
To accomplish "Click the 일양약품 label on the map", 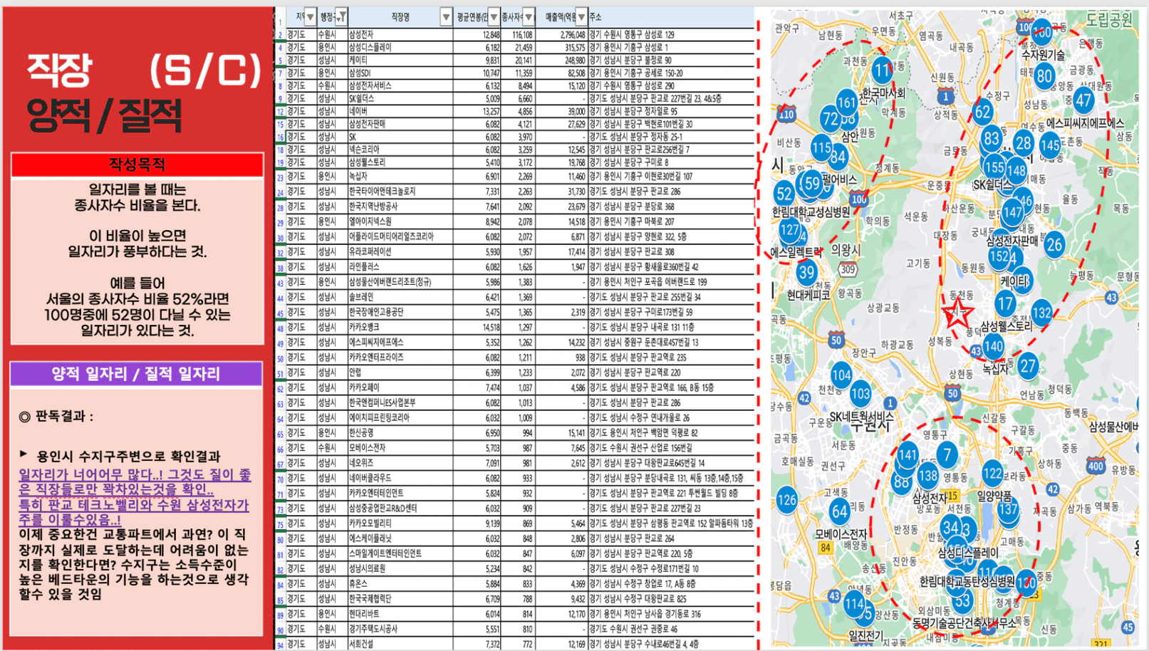I will (994, 496).
